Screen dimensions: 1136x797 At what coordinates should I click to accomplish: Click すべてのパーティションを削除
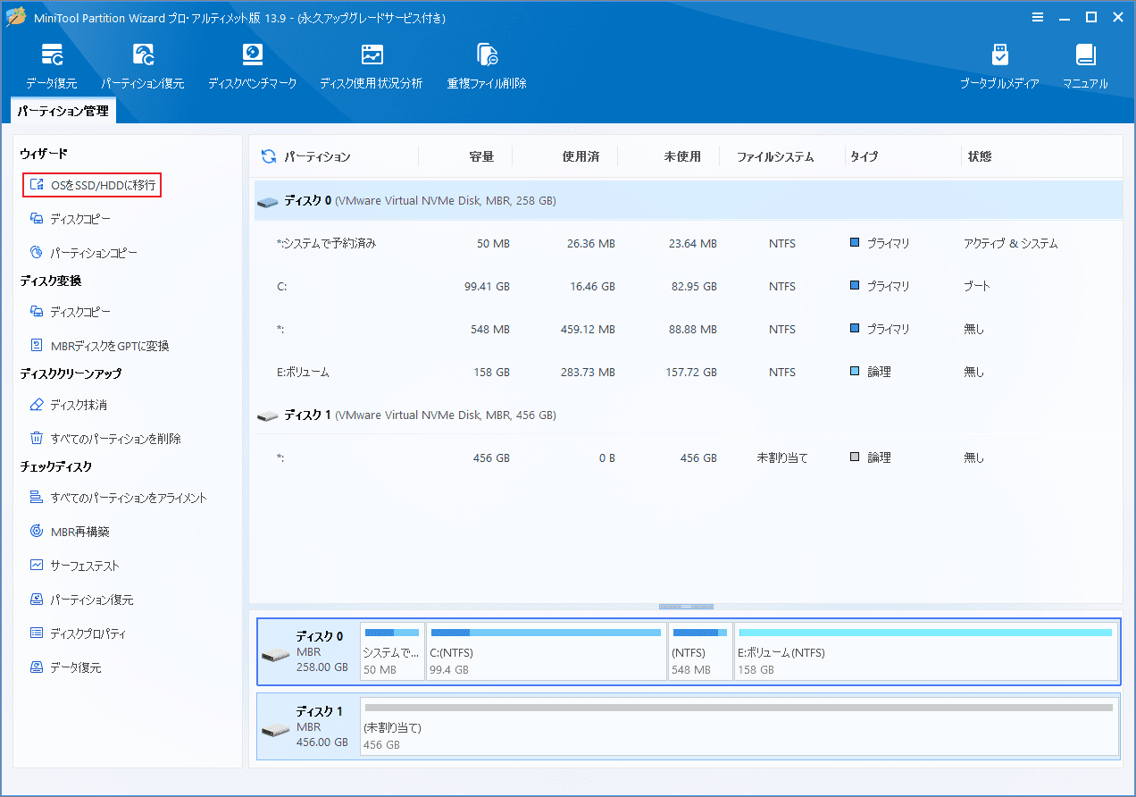[x=105, y=439]
